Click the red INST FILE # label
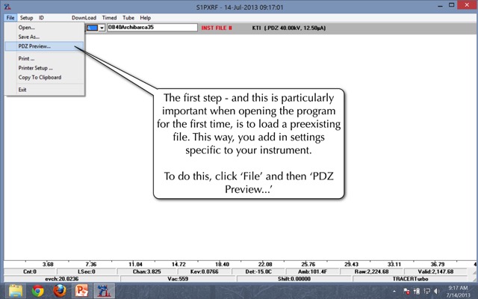The width and height of the screenshot is (478, 299). coord(217,28)
